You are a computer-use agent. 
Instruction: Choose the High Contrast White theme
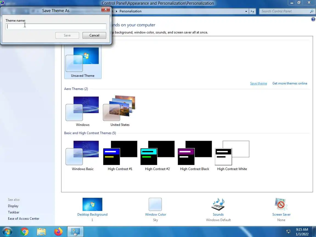tap(232, 156)
